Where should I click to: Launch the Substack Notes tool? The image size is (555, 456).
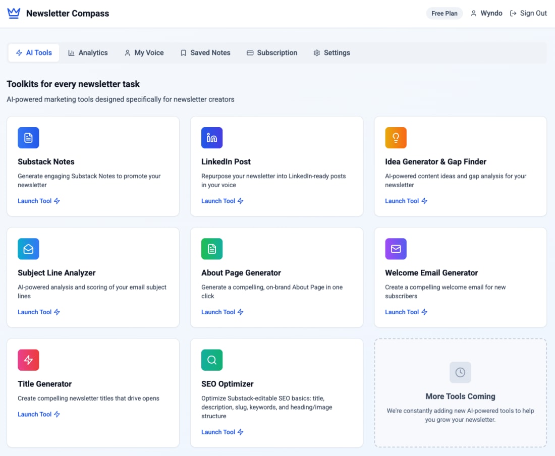point(38,201)
